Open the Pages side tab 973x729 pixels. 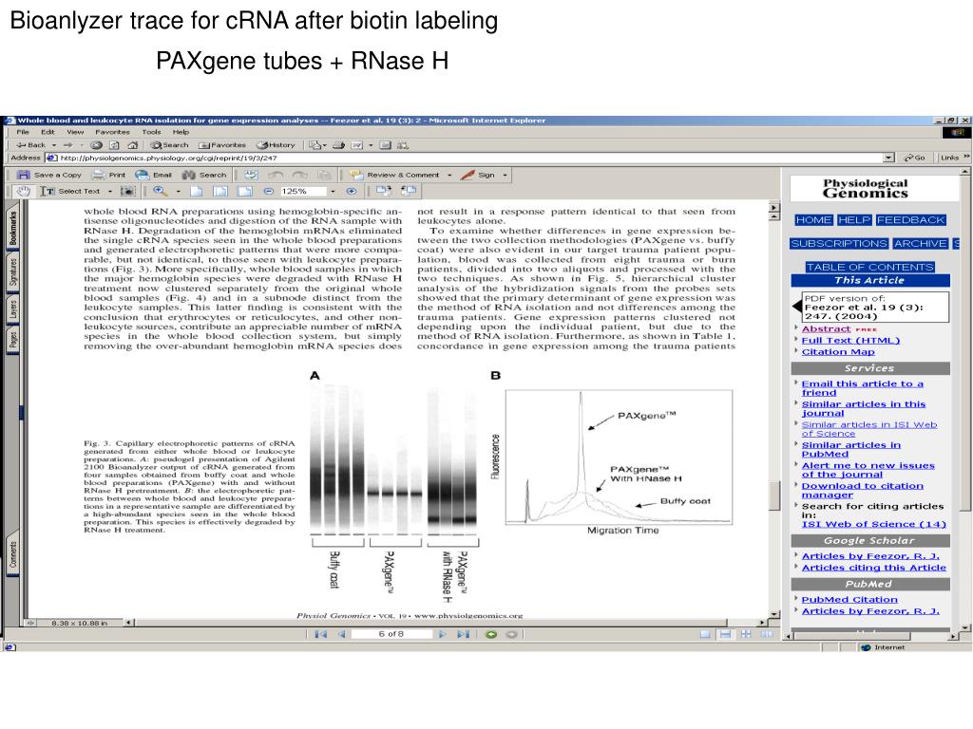tap(13, 341)
